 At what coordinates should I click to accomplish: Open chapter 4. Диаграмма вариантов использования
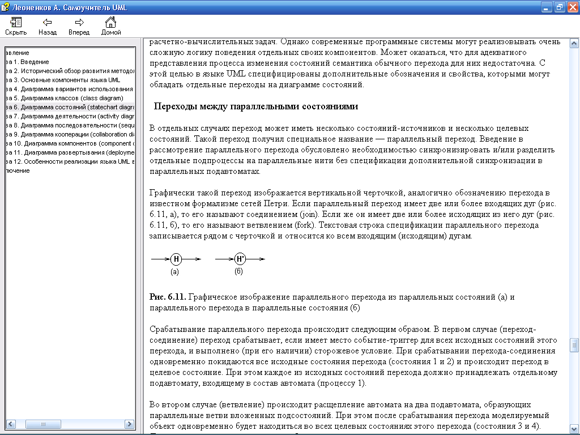tap(70, 89)
